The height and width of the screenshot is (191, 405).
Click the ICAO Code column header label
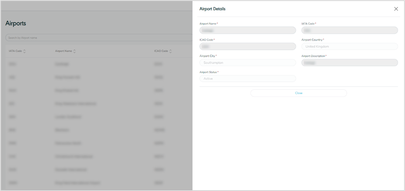pyautogui.click(x=161, y=51)
